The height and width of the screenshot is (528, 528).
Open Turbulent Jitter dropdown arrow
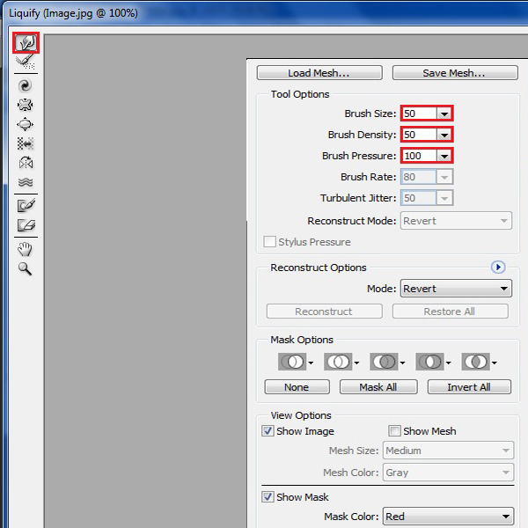444,198
